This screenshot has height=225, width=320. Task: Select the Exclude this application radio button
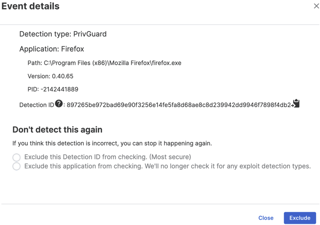click(x=17, y=166)
